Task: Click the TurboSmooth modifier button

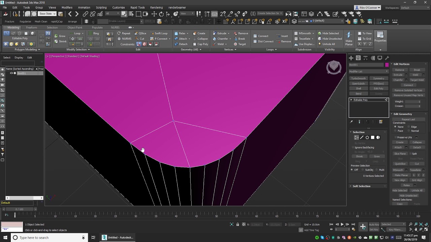Action: pos(359,78)
